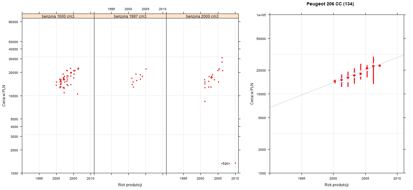The image size is (413, 190).
Task: Click the "1995" year label below the 1600 cm3 panel
Action: point(39,179)
